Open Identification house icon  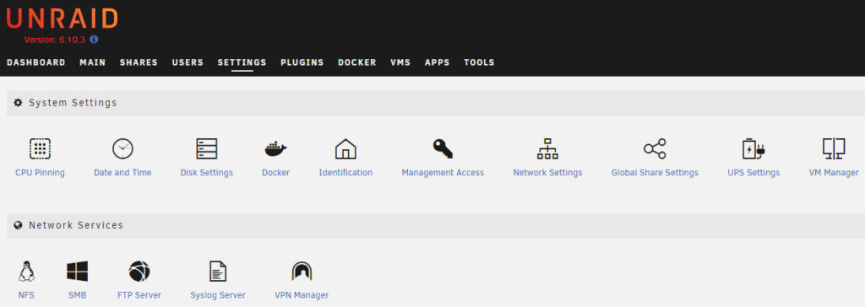click(x=345, y=148)
